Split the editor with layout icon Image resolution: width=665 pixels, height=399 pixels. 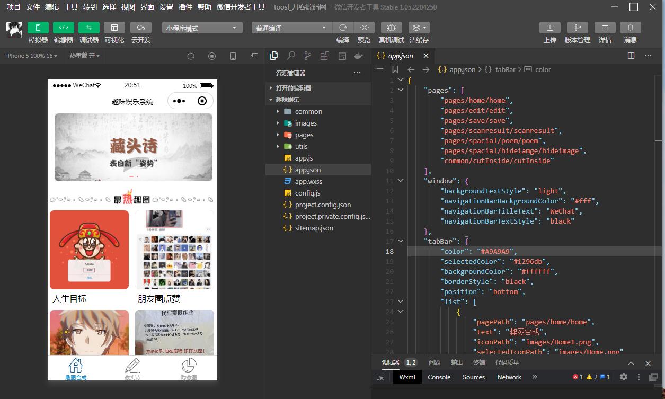[x=631, y=56]
